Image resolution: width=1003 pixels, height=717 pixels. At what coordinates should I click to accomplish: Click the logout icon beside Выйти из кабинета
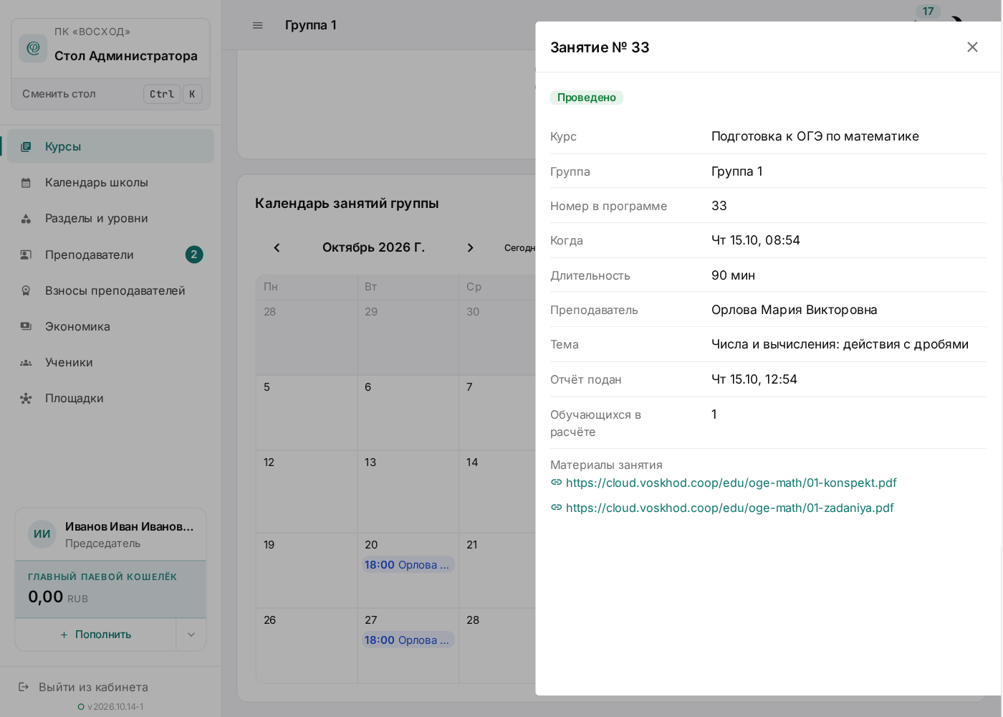point(24,687)
